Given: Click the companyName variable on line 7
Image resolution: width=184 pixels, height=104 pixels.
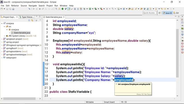Looking at the screenshot, I should (74, 33).
